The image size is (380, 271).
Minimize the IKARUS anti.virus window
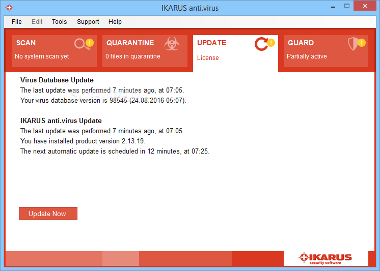click(x=333, y=7)
